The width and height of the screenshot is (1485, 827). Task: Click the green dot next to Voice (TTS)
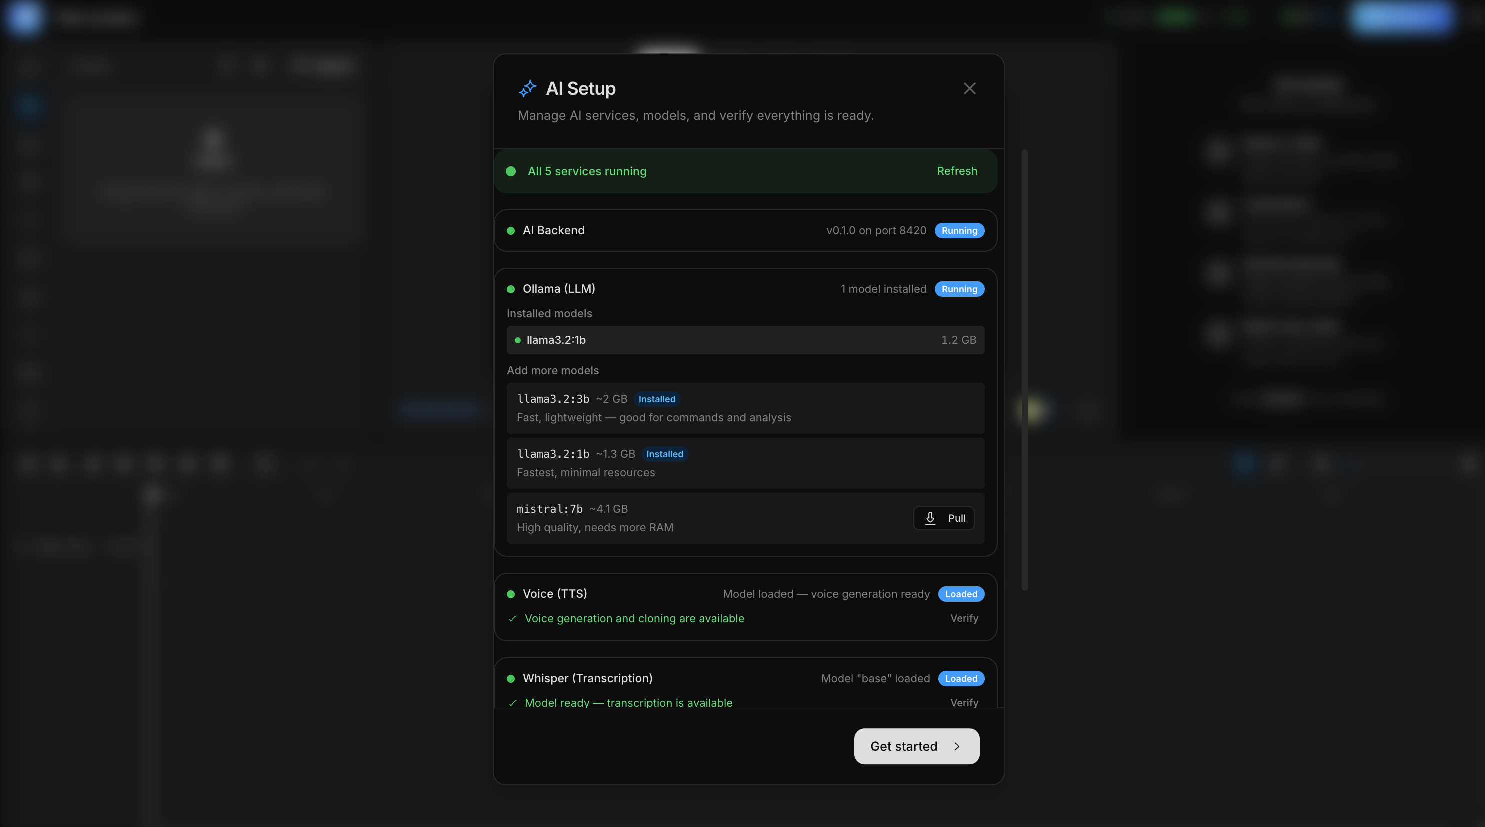[511, 594]
